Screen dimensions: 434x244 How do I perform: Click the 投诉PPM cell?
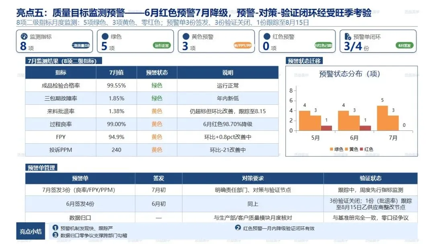point(61,150)
